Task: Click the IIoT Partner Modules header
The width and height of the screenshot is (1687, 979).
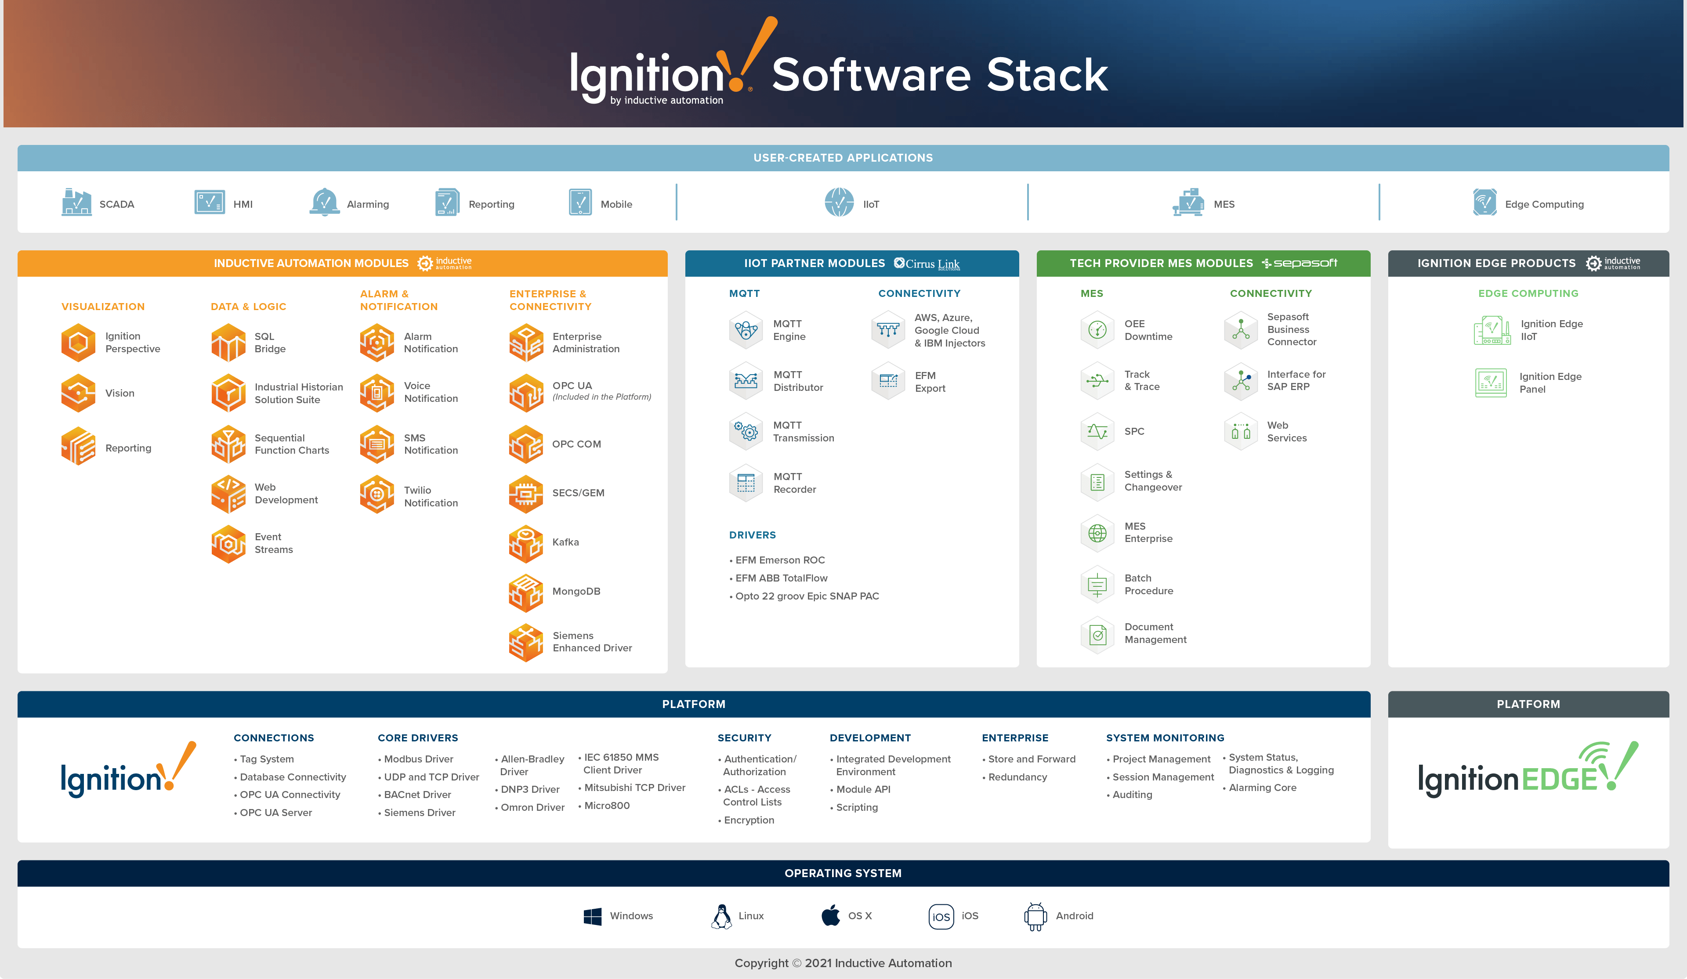Action: pyautogui.click(x=851, y=264)
